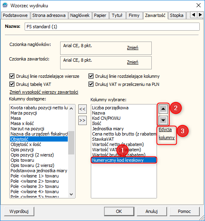
Task: Open the Stopka tab
Action: 176,15
